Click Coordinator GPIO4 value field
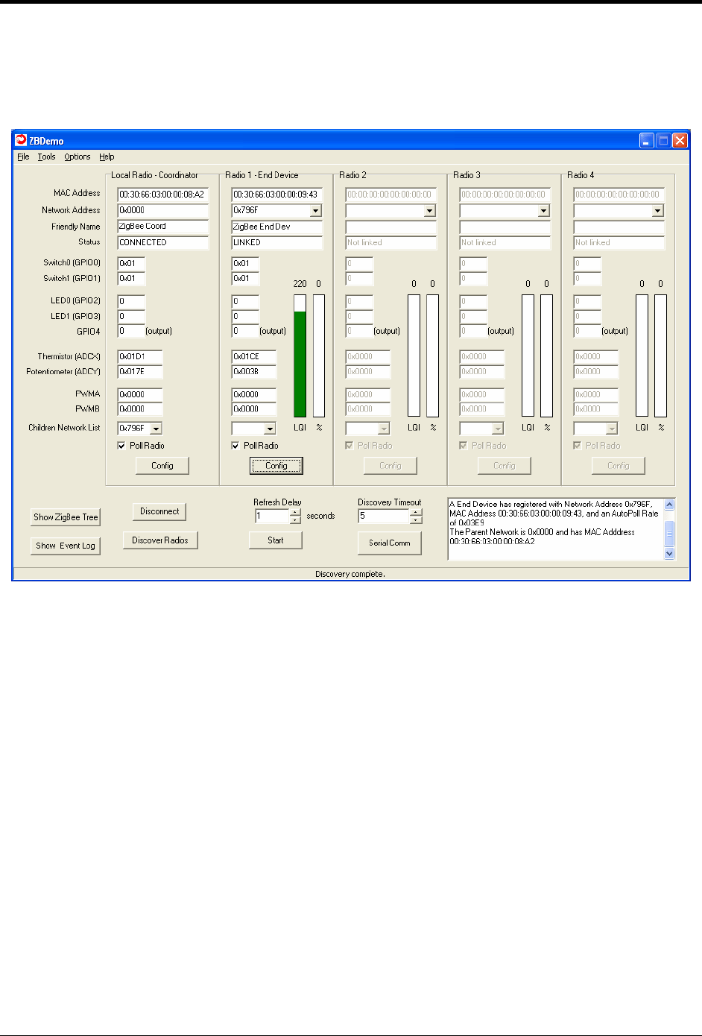 point(131,332)
